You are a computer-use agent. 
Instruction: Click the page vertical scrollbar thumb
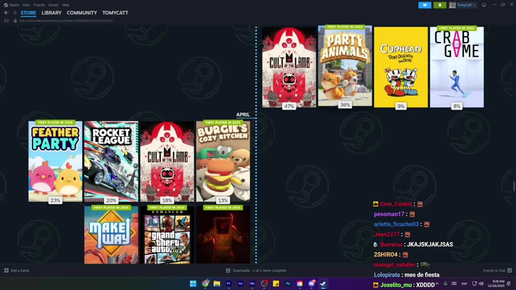point(514,187)
